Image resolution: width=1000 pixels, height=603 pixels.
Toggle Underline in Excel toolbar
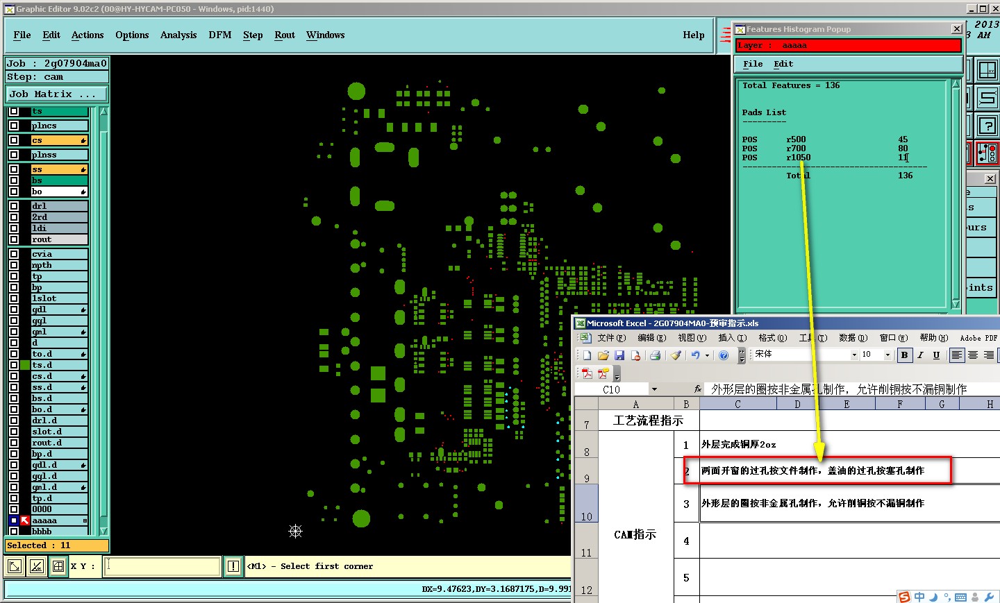pos(936,355)
